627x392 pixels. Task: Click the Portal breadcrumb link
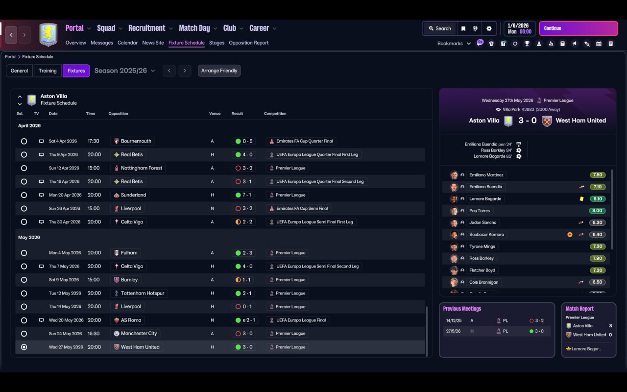pyautogui.click(x=10, y=57)
